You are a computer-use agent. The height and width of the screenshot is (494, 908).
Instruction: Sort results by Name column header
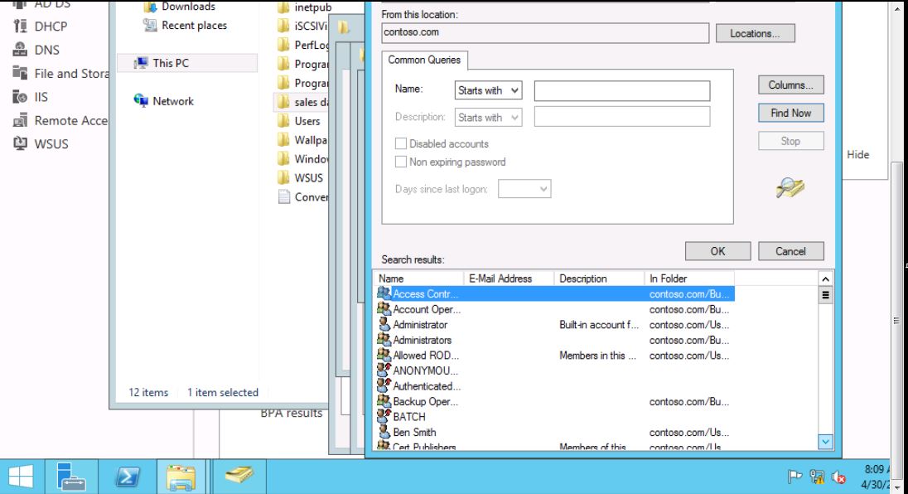[418, 278]
